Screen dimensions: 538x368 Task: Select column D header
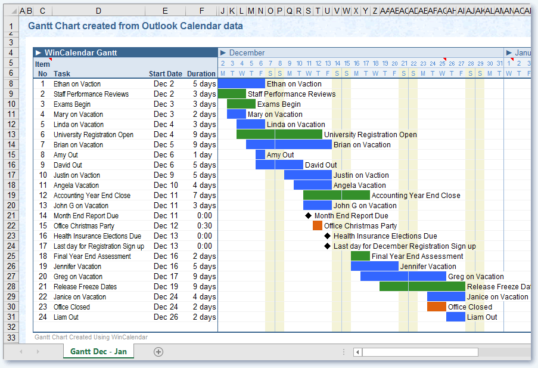click(x=98, y=11)
